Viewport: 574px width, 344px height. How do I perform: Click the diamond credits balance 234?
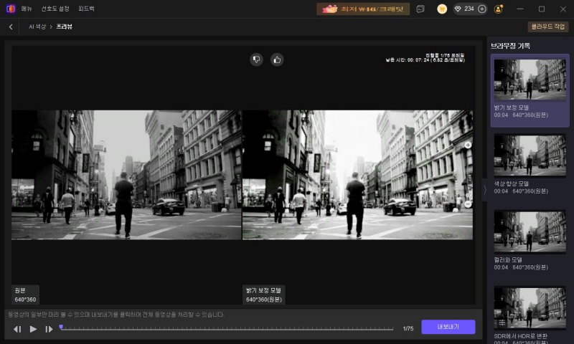465,9
